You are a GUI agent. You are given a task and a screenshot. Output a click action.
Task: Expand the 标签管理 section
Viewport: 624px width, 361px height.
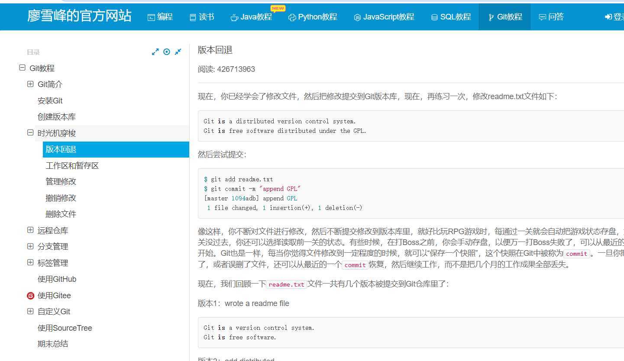tap(30, 262)
